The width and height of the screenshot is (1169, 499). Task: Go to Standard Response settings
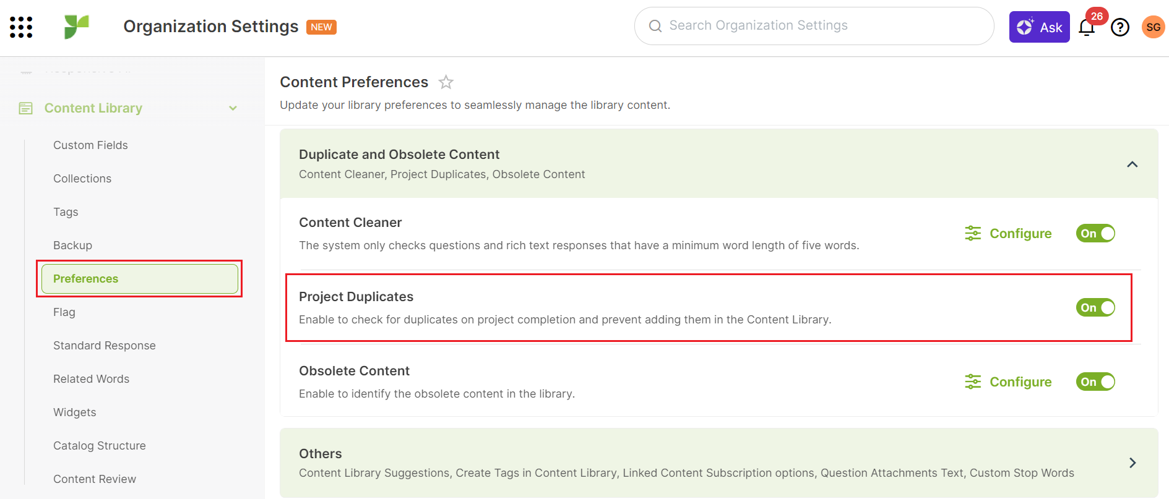pos(104,346)
